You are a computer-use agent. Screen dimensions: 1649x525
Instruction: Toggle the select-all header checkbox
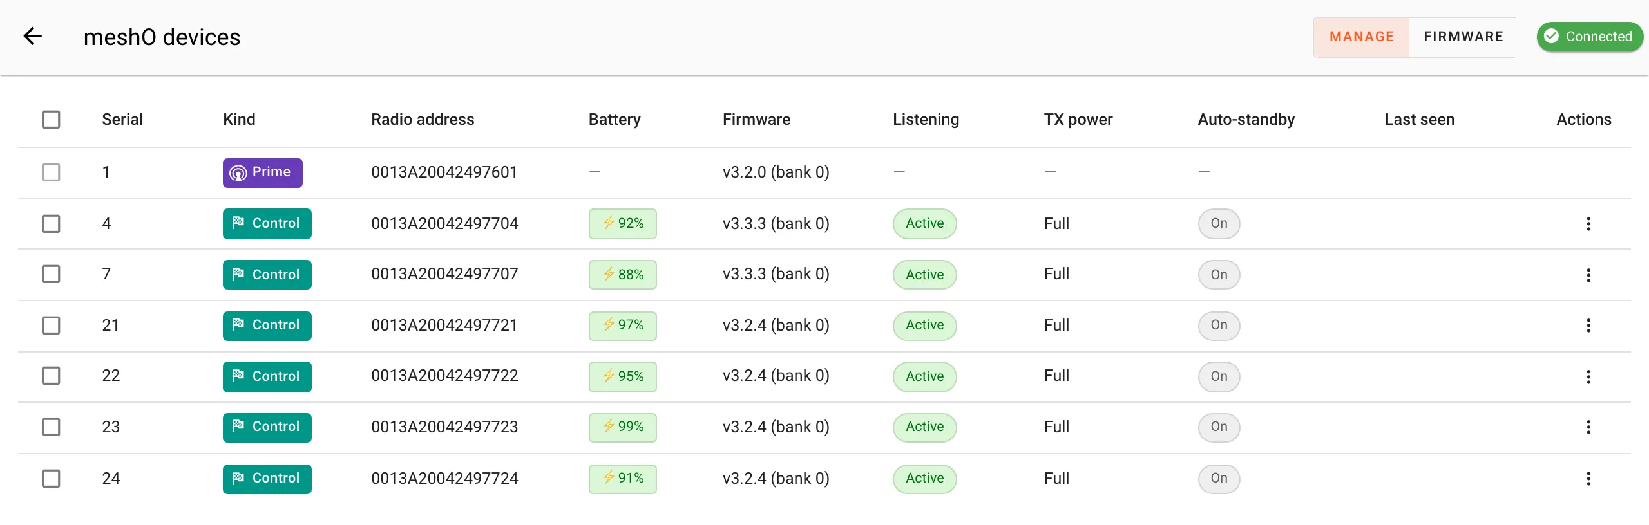[51, 120]
